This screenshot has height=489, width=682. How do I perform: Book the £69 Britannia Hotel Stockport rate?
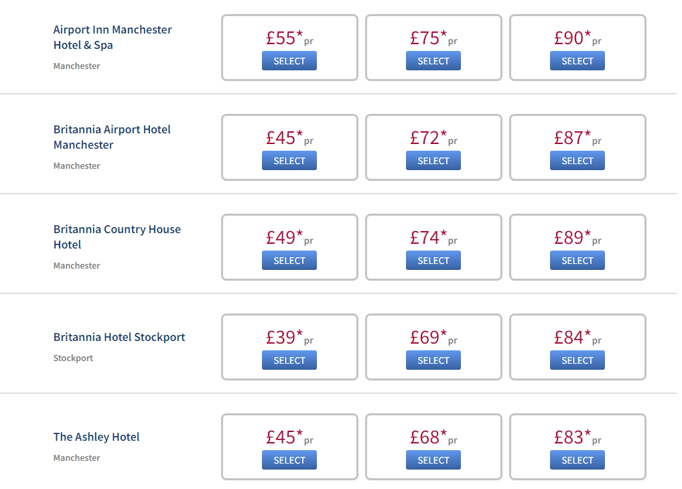tap(433, 360)
